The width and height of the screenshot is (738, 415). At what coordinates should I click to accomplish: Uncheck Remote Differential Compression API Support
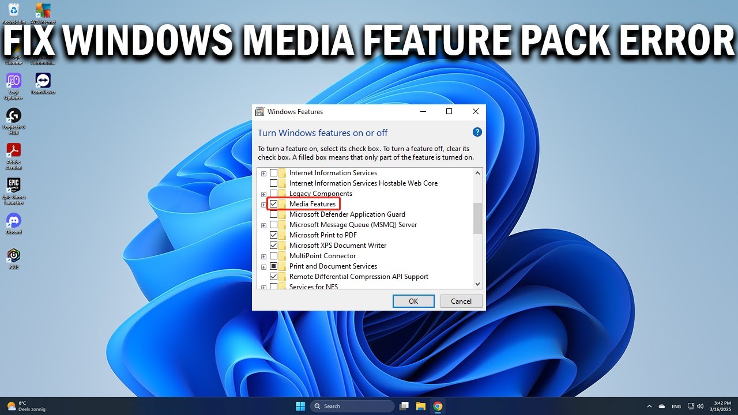(273, 277)
